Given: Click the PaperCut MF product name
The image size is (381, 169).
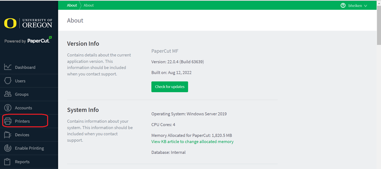Looking at the screenshot, I should 165,51.
